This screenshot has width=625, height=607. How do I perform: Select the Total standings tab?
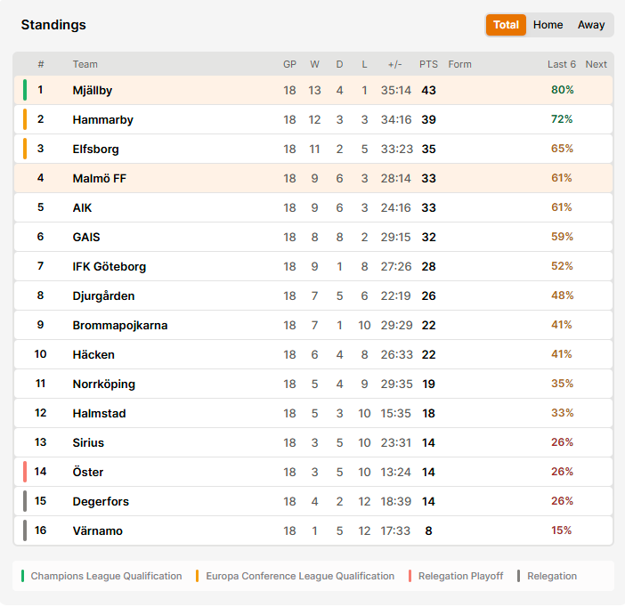(506, 25)
